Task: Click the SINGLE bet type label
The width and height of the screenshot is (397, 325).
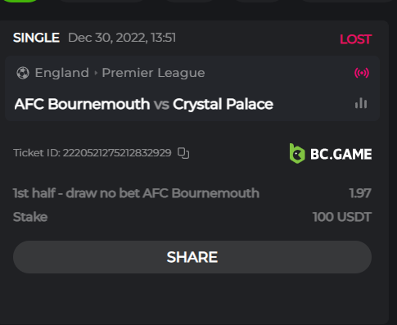Action: (36, 38)
